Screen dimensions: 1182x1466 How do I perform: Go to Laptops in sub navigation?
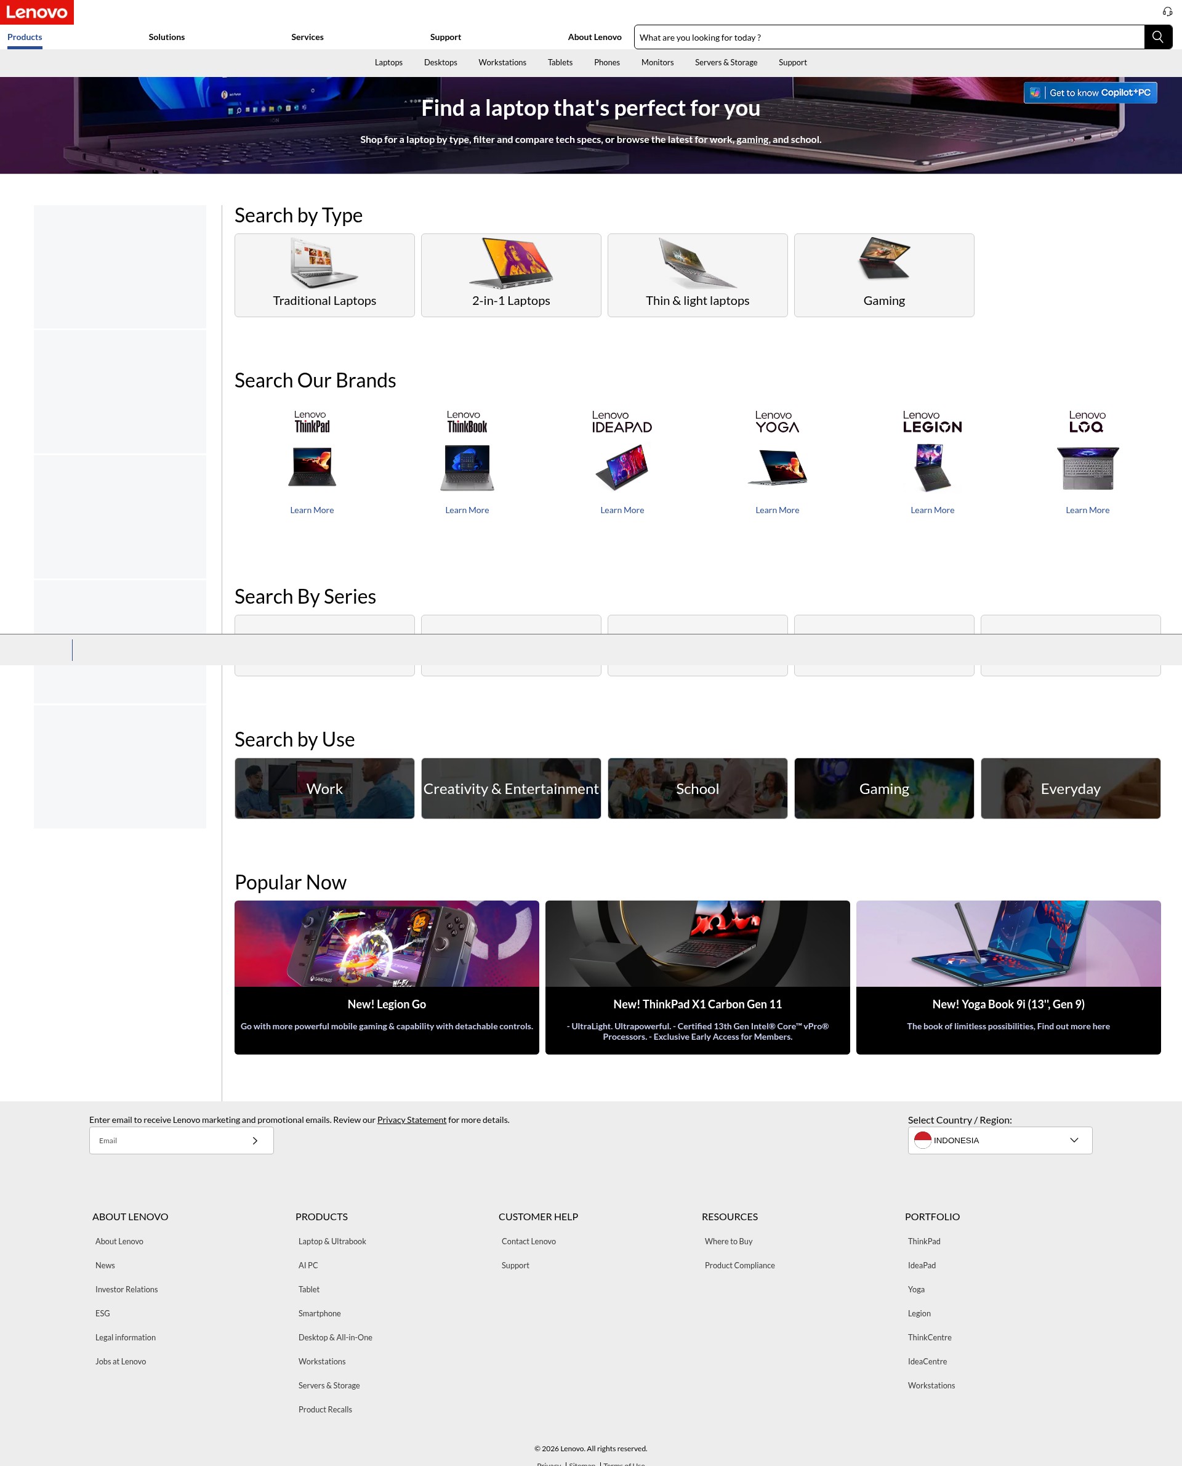pos(388,63)
